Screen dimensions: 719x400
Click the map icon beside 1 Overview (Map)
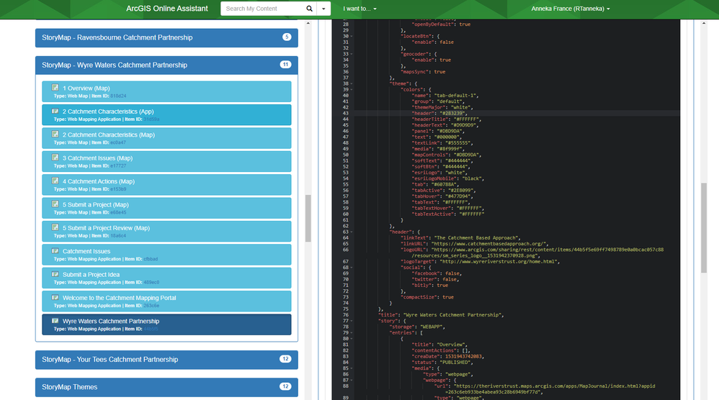(x=55, y=88)
